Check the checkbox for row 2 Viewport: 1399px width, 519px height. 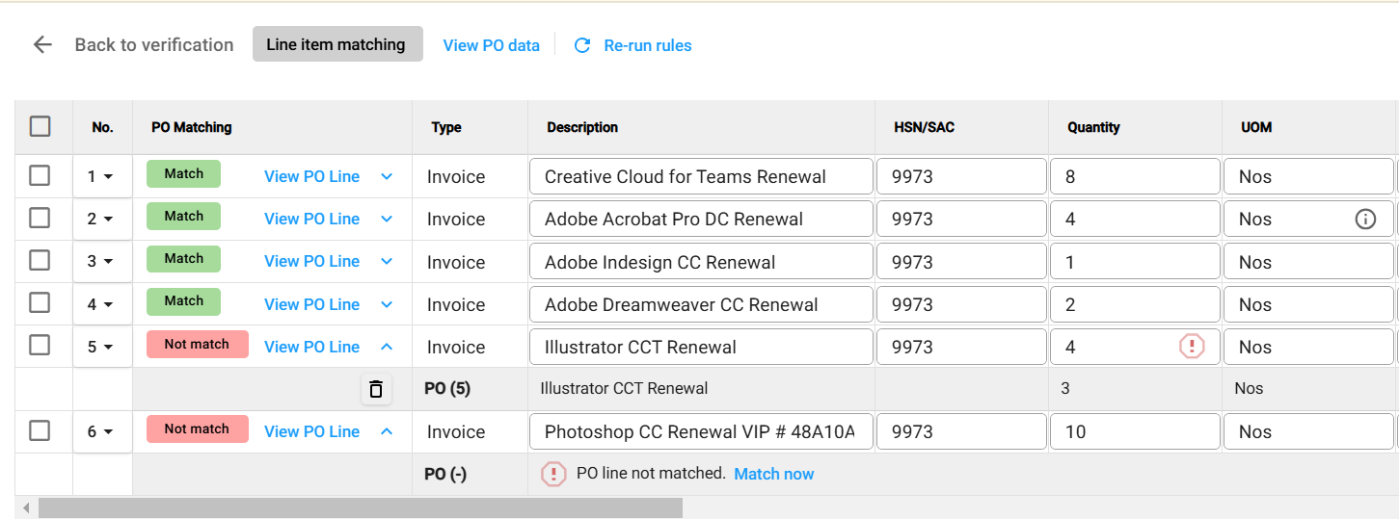click(x=40, y=219)
